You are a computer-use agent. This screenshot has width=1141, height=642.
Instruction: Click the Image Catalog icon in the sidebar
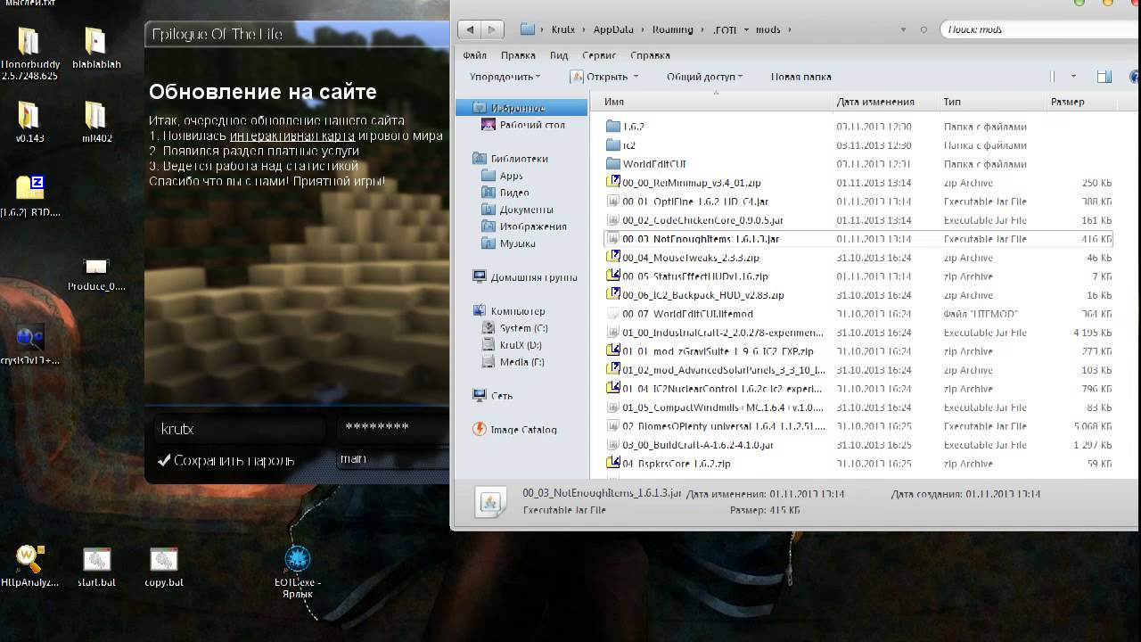coord(480,429)
